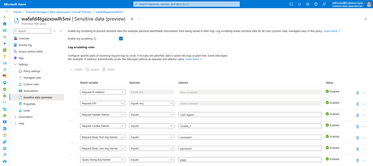Favorite this page with the star icon

coord(132,19)
